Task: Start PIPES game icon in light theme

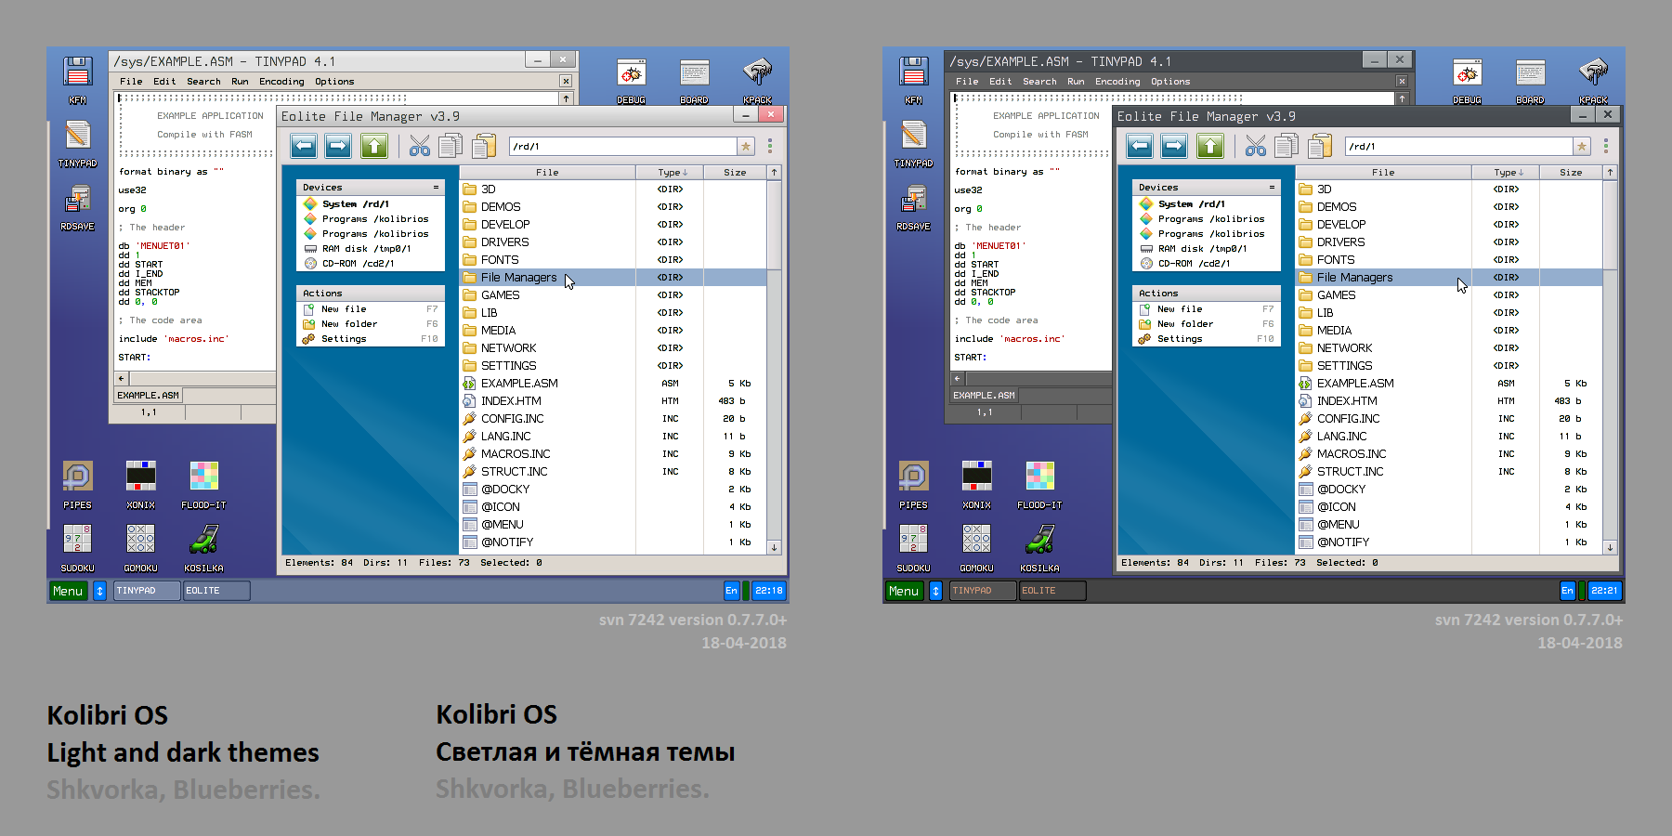Action: 78,485
